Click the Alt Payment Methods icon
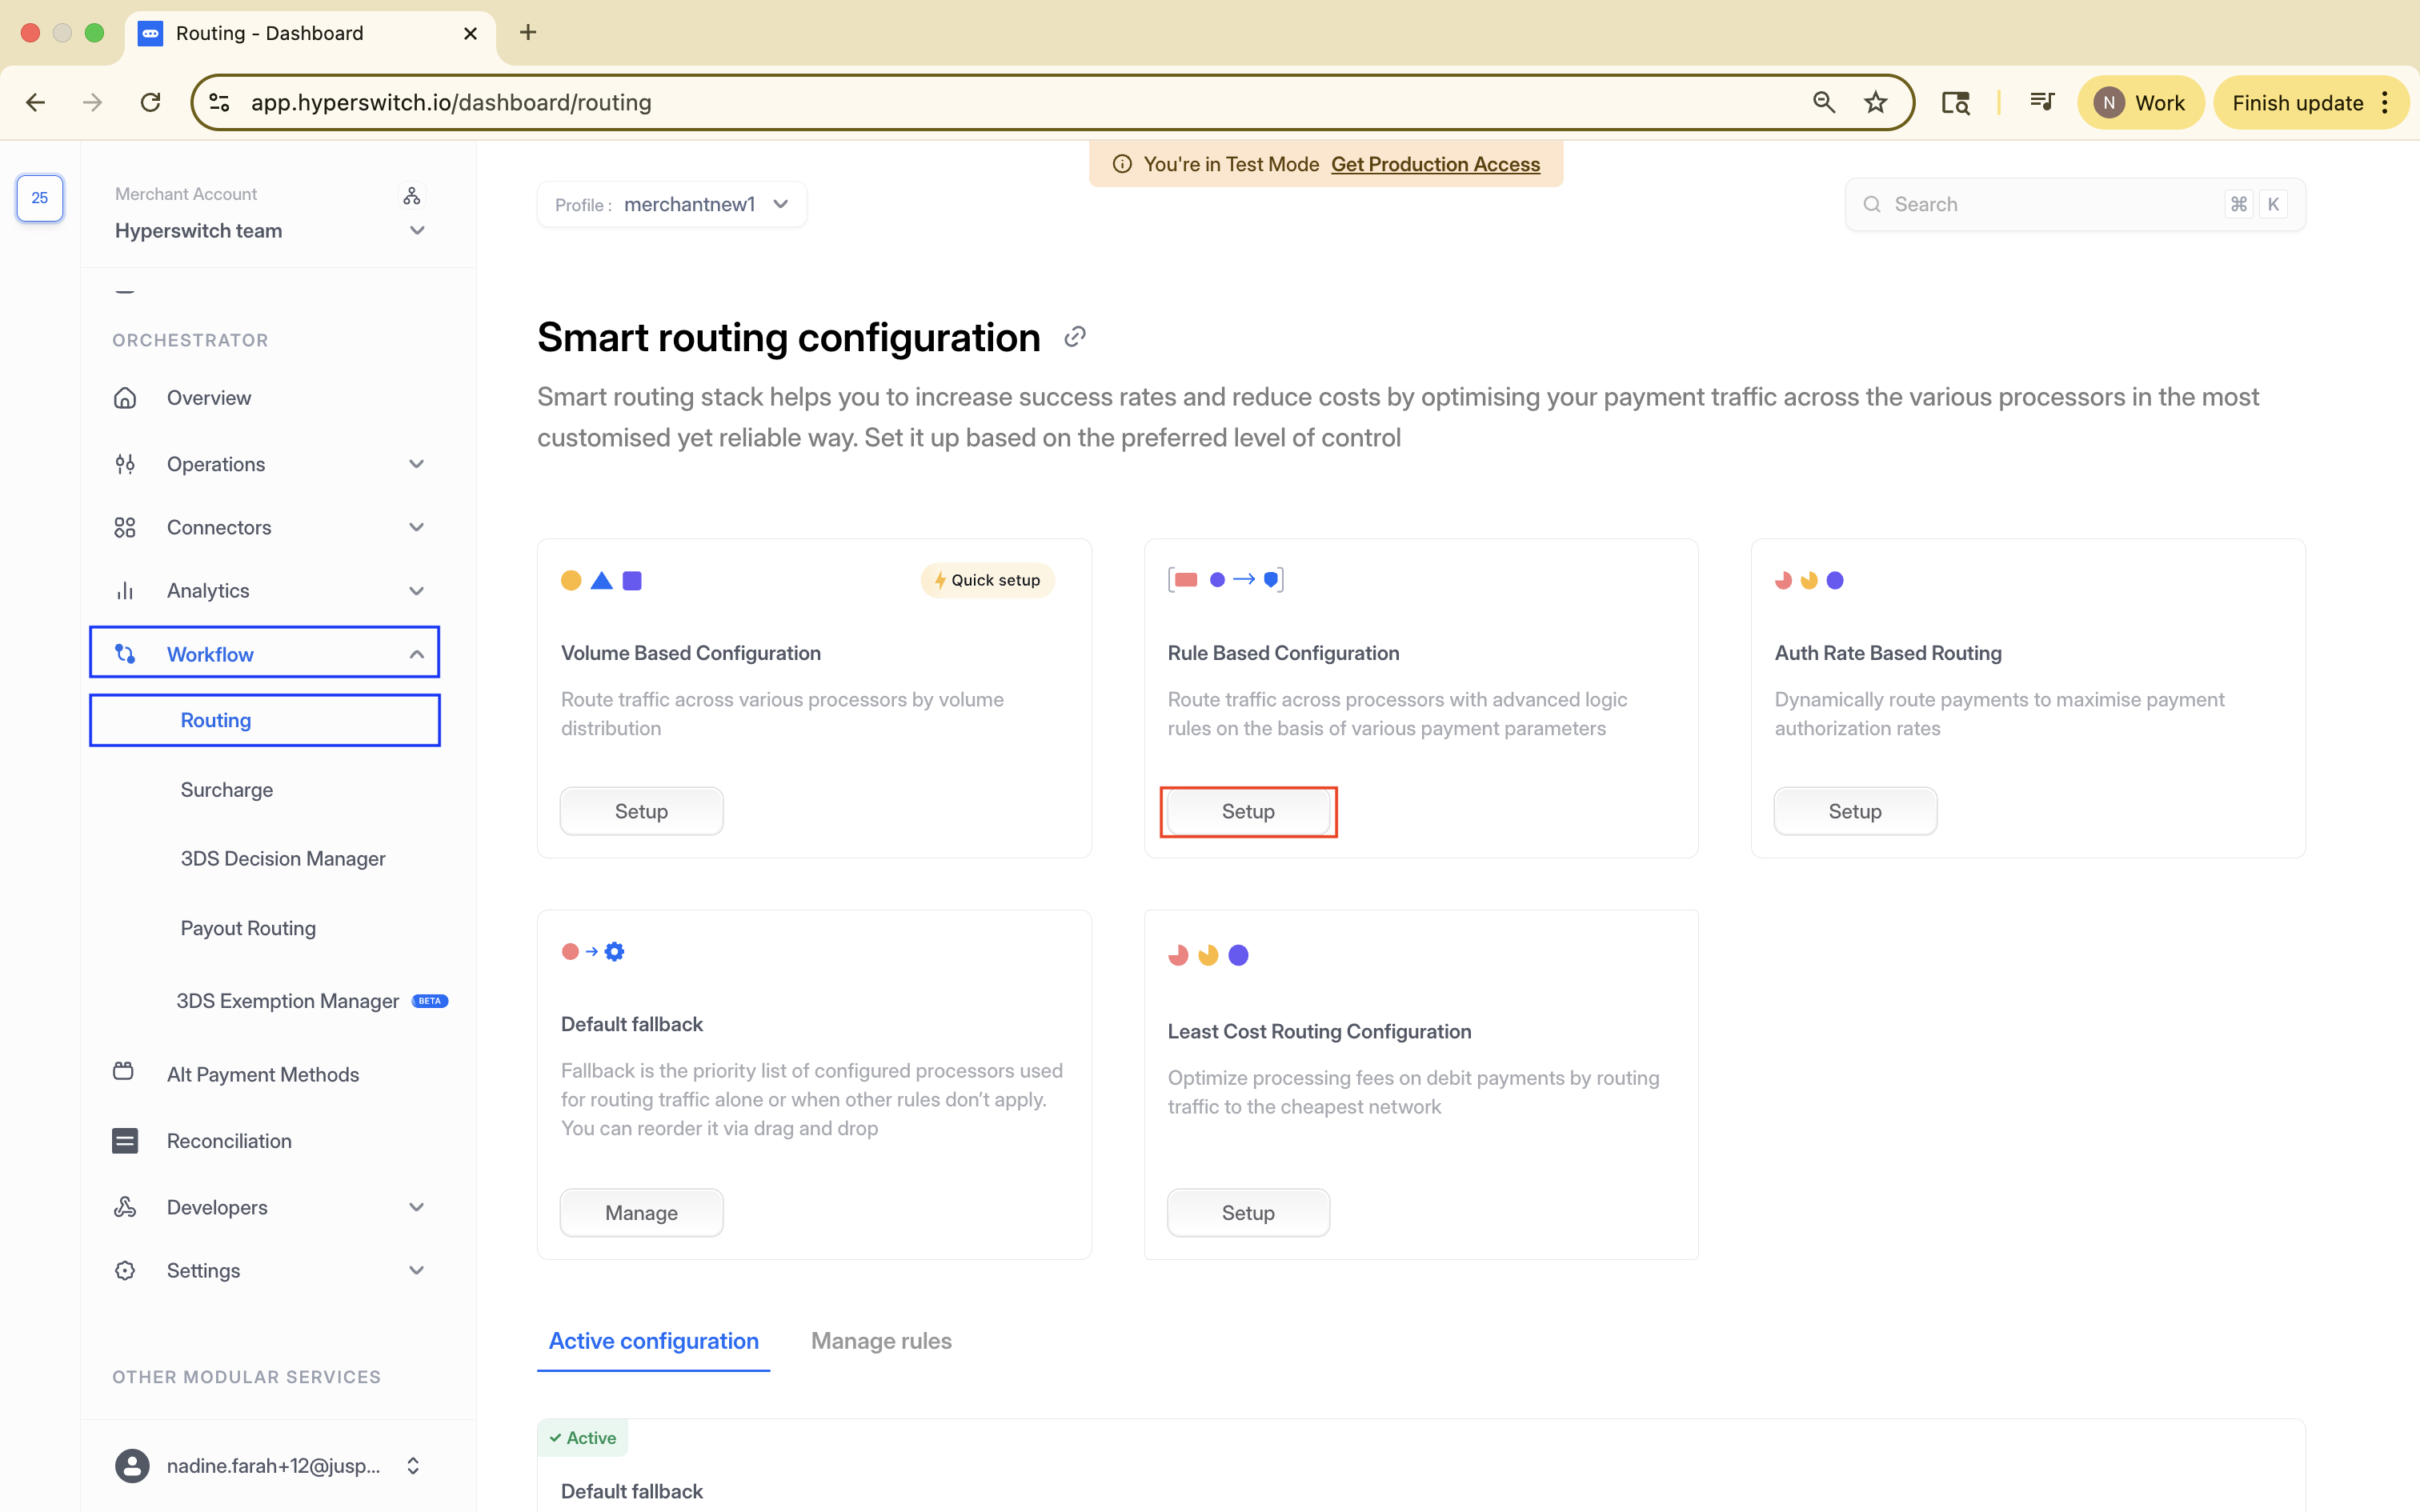This screenshot has height=1512, width=2420. tap(124, 1072)
